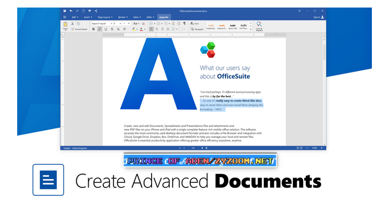Open the Page Layout menu
The width and height of the screenshot is (381, 212).
click(x=105, y=17)
